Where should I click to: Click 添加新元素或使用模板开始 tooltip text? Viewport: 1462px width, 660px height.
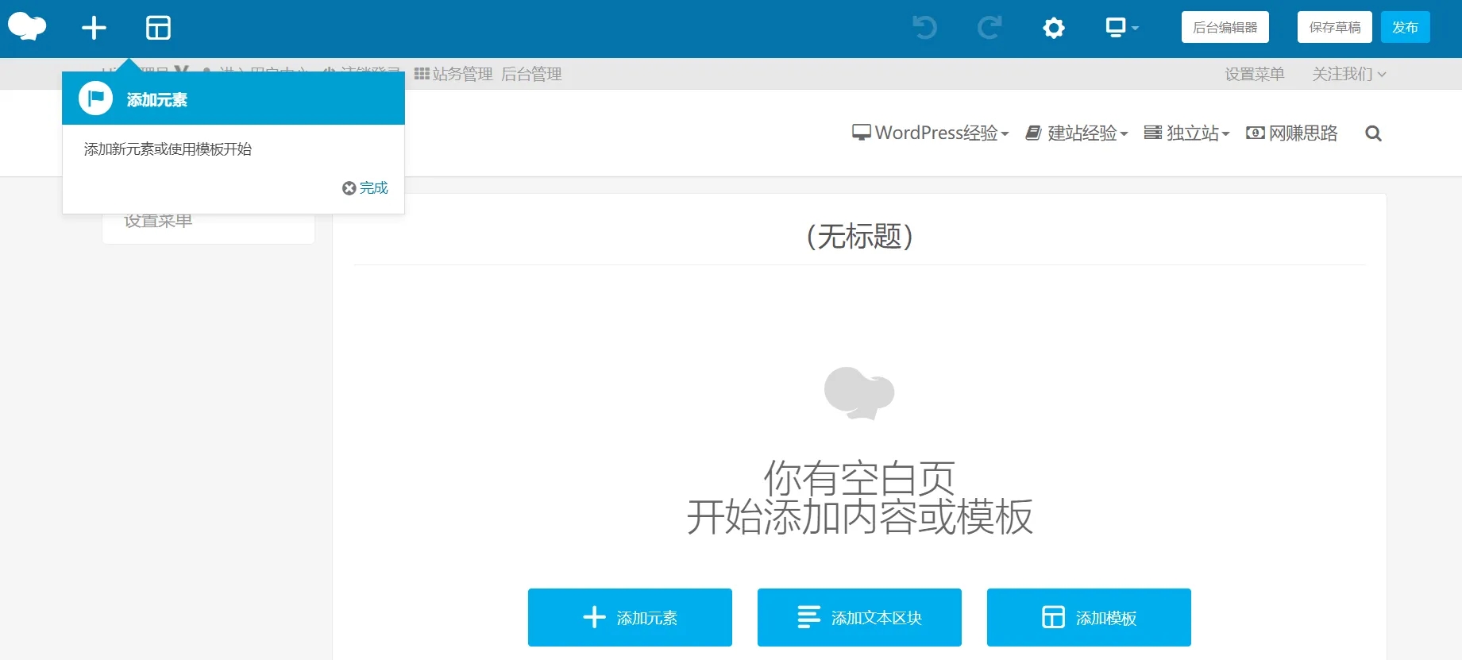pos(168,149)
